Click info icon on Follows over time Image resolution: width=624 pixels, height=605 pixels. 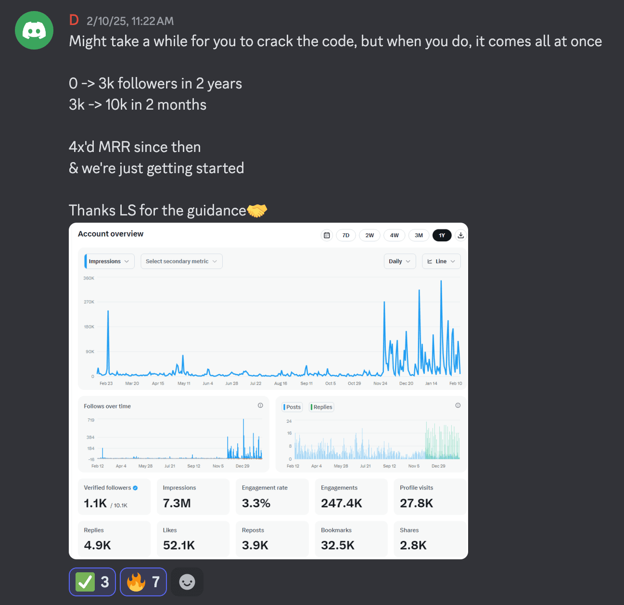(260, 405)
